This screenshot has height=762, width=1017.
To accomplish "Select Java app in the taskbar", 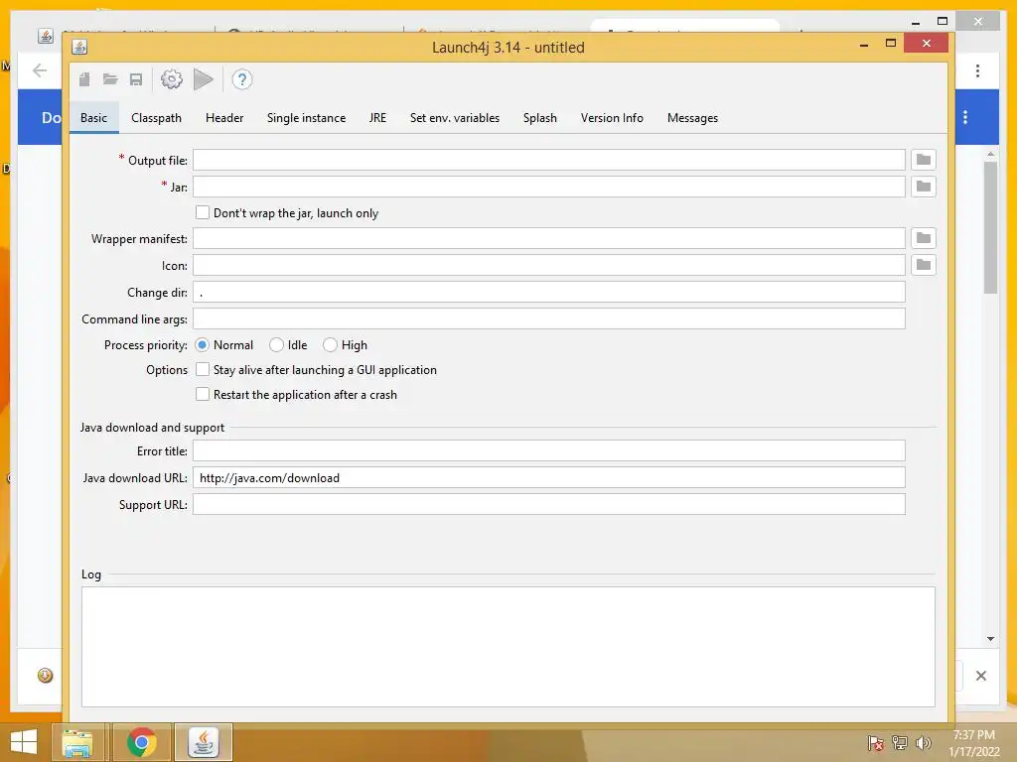I will pyautogui.click(x=203, y=742).
